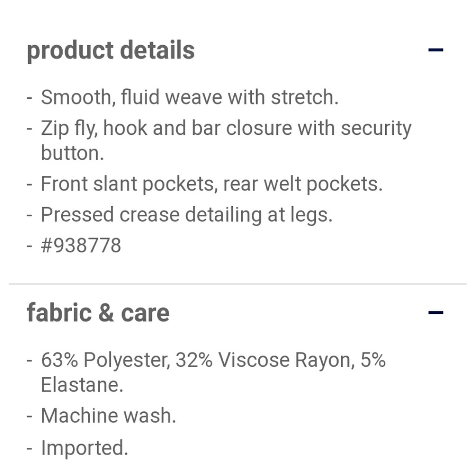Image resolution: width=475 pixels, height=475 pixels.
Task: Click the Imported bullet item
Action: tap(85, 446)
